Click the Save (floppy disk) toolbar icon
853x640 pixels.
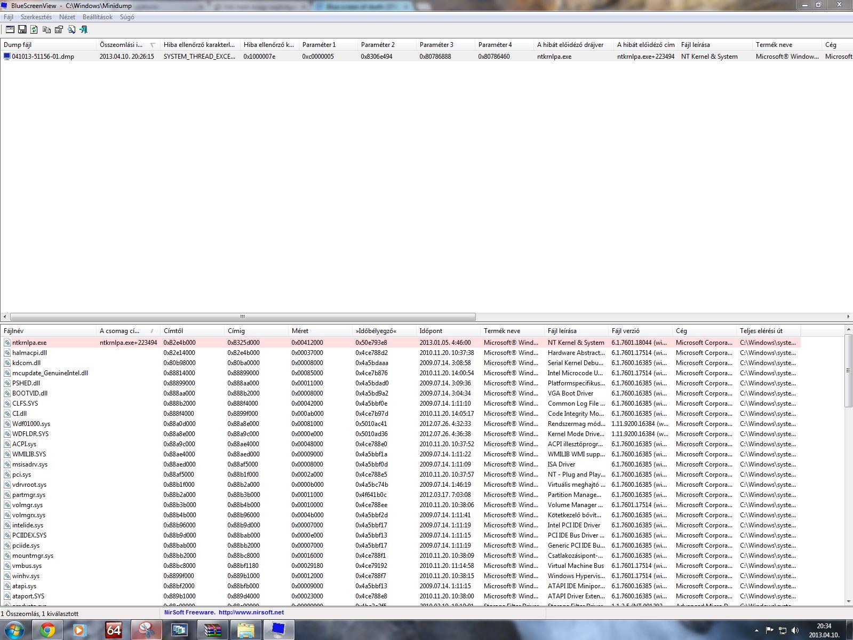(x=22, y=30)
